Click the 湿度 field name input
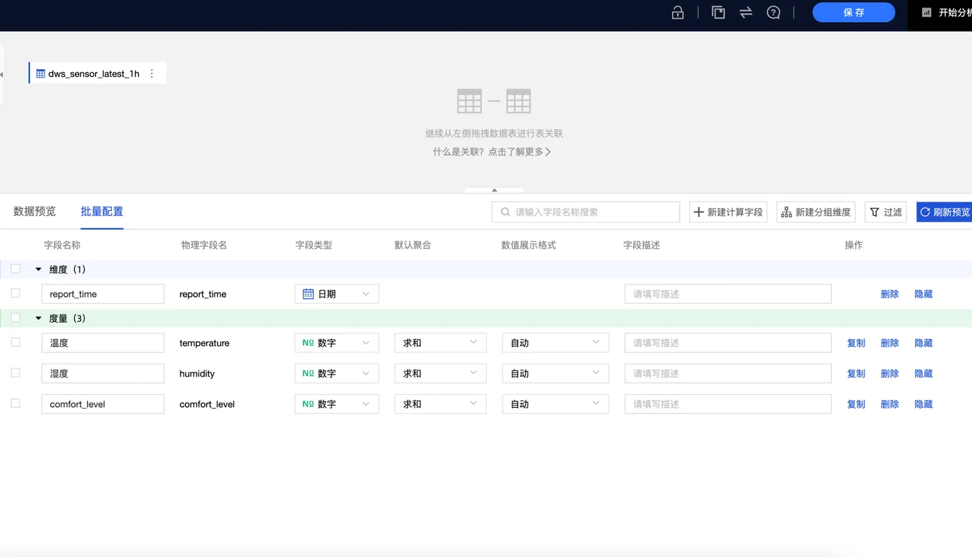Image resolution: width=972 pixels, height=557 pixels. pos(103,373)
